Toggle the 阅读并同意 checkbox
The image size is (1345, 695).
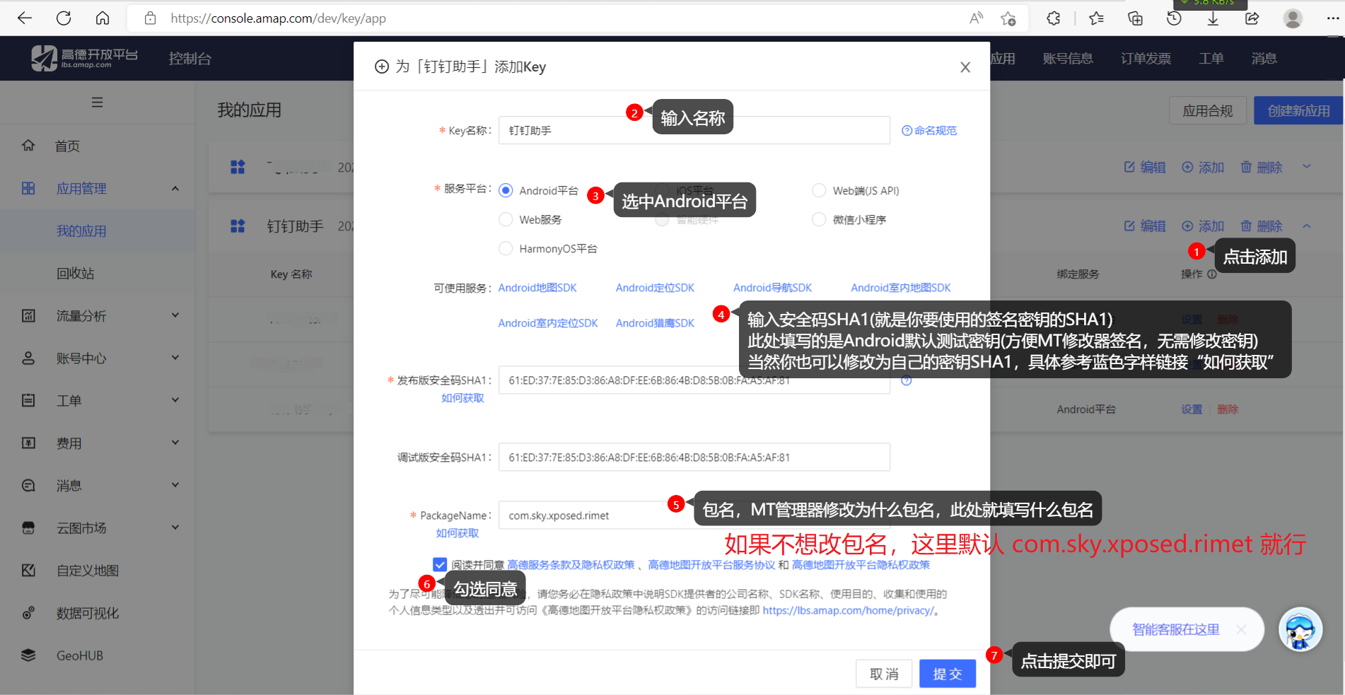pos(440,564)
